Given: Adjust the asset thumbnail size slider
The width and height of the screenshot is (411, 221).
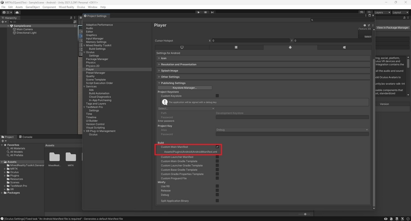Looking at the screenshot, I should tap(305, 214).
